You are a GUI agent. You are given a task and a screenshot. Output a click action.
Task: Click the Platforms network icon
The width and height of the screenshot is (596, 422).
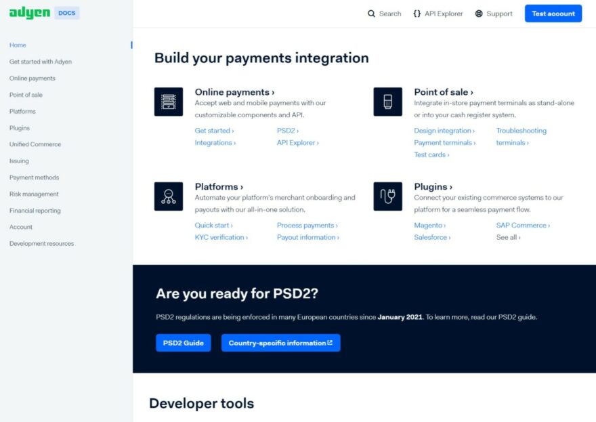[x=169, y=196]
